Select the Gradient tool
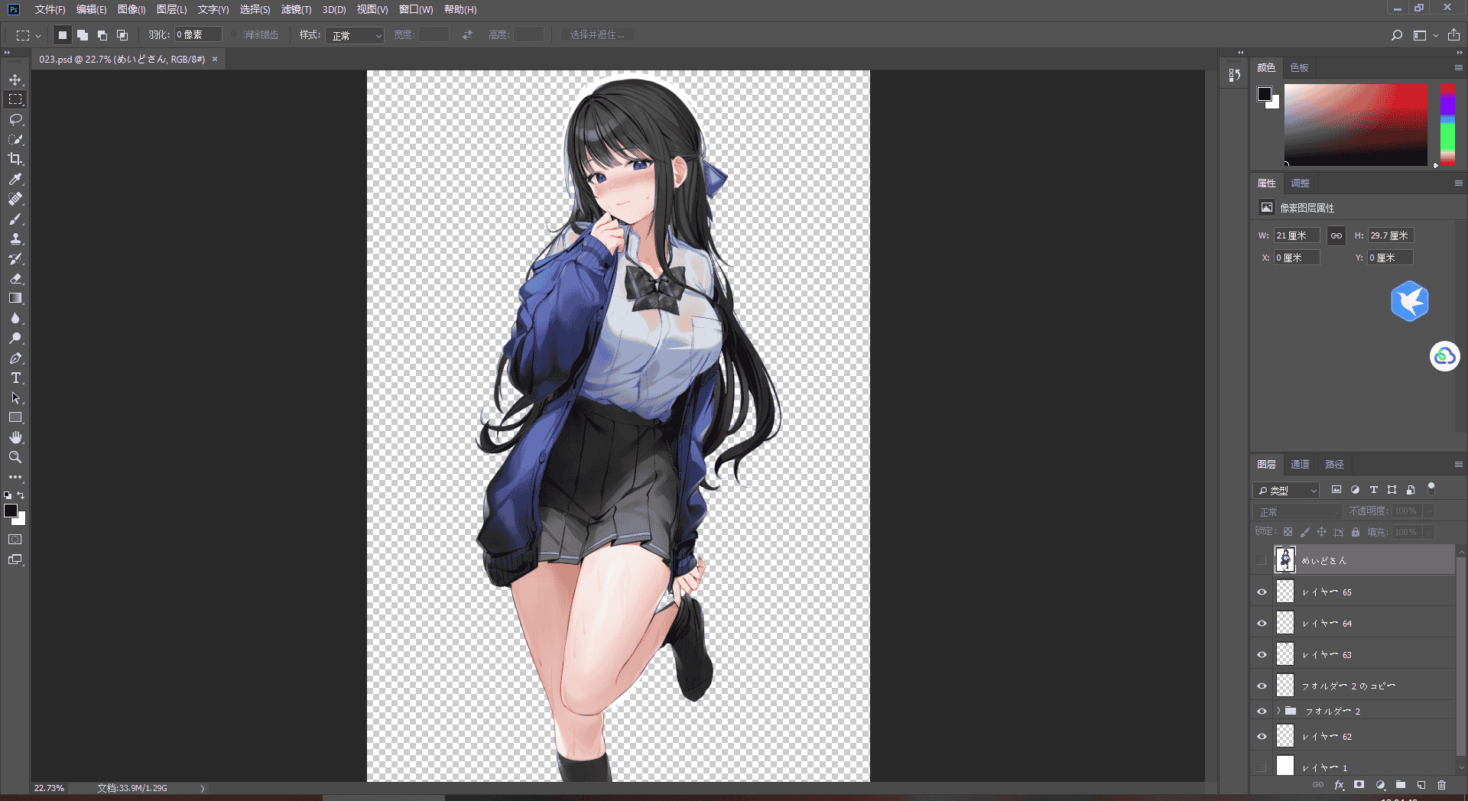The image size is (1468, 801). pyautogui.click(x=15, y=298)
